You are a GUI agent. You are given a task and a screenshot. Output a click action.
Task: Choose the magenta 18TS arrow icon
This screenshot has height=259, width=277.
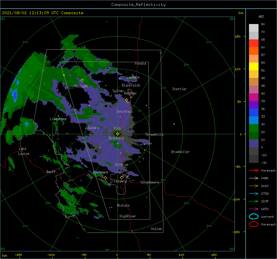point(254,209)
